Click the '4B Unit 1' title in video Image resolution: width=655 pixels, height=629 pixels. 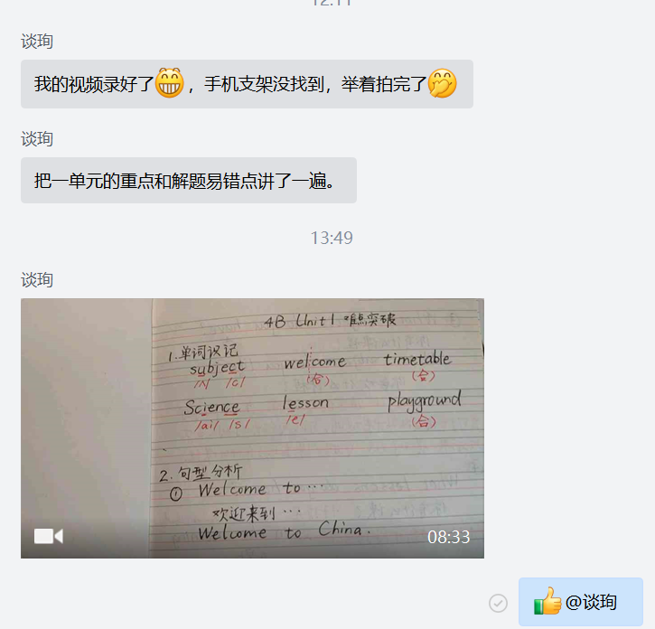tap(300, 321)
